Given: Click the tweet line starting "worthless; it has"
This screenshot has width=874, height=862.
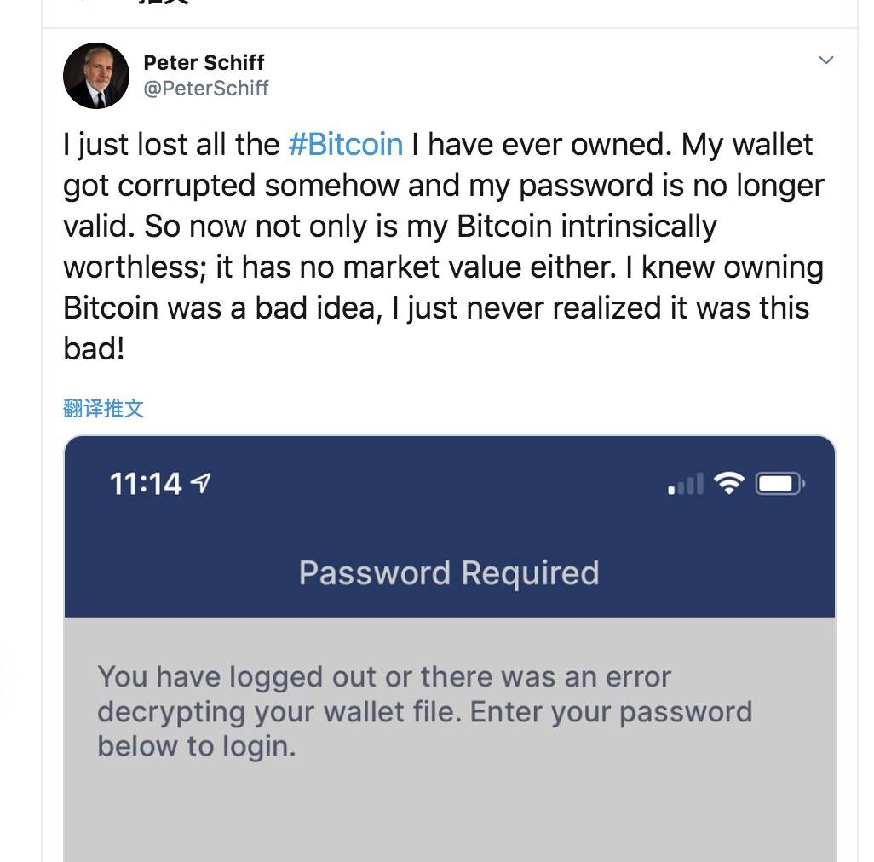Looking at the screenshot, I should [x=443, y=267].
